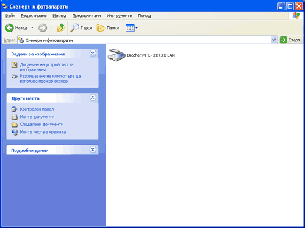Open the Изглед menu
Viewport: 305px width, 228px height.
(59, 16)
